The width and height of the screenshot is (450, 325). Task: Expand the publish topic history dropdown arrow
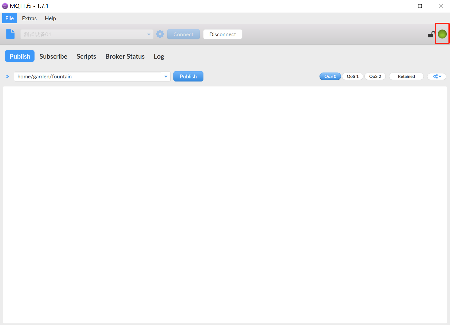point(166,77)
